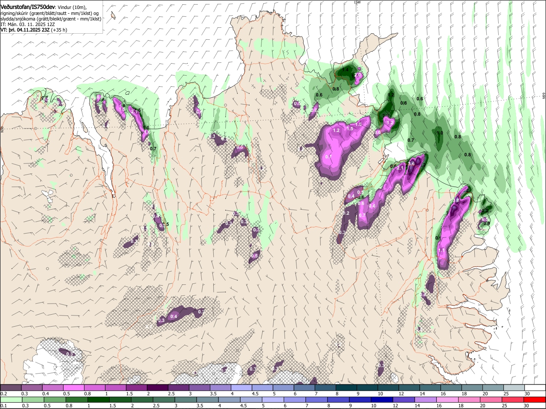This screenshot has height=409, width=546.
Task: Select the light periwinkle 5 swatch on the rain scale
Action: coord(273,400)
